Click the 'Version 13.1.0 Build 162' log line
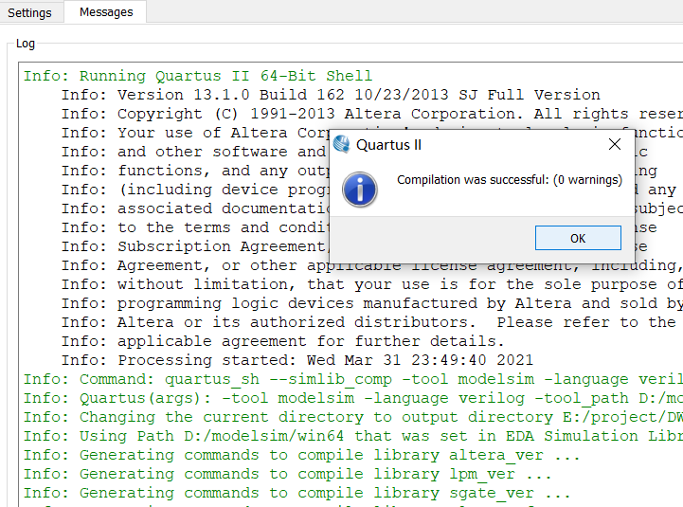Viewport: 683px width, 507px height. click(331, 95)
